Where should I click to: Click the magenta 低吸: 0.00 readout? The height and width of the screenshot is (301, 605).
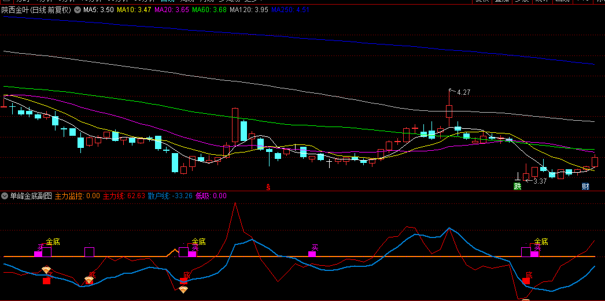[x=211, y=196]
